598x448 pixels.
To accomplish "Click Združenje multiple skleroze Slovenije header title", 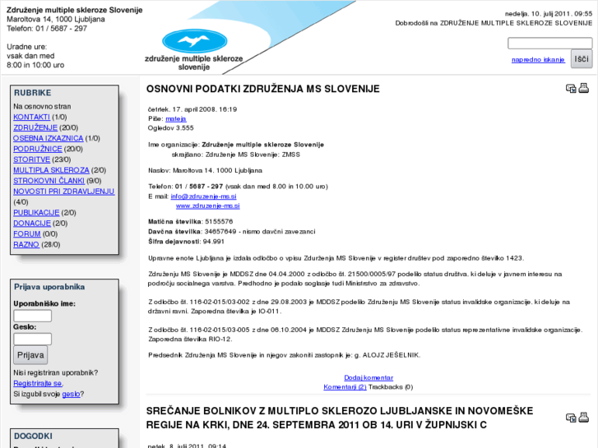I will pos(74,10).
